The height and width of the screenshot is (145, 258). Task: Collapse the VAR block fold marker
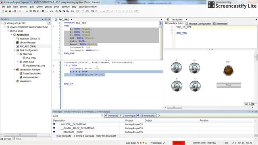[54, 26]
